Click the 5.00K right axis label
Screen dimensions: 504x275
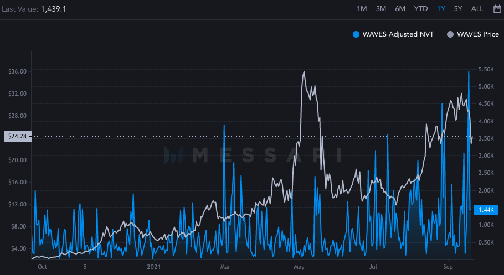click(x=486, y=86)
